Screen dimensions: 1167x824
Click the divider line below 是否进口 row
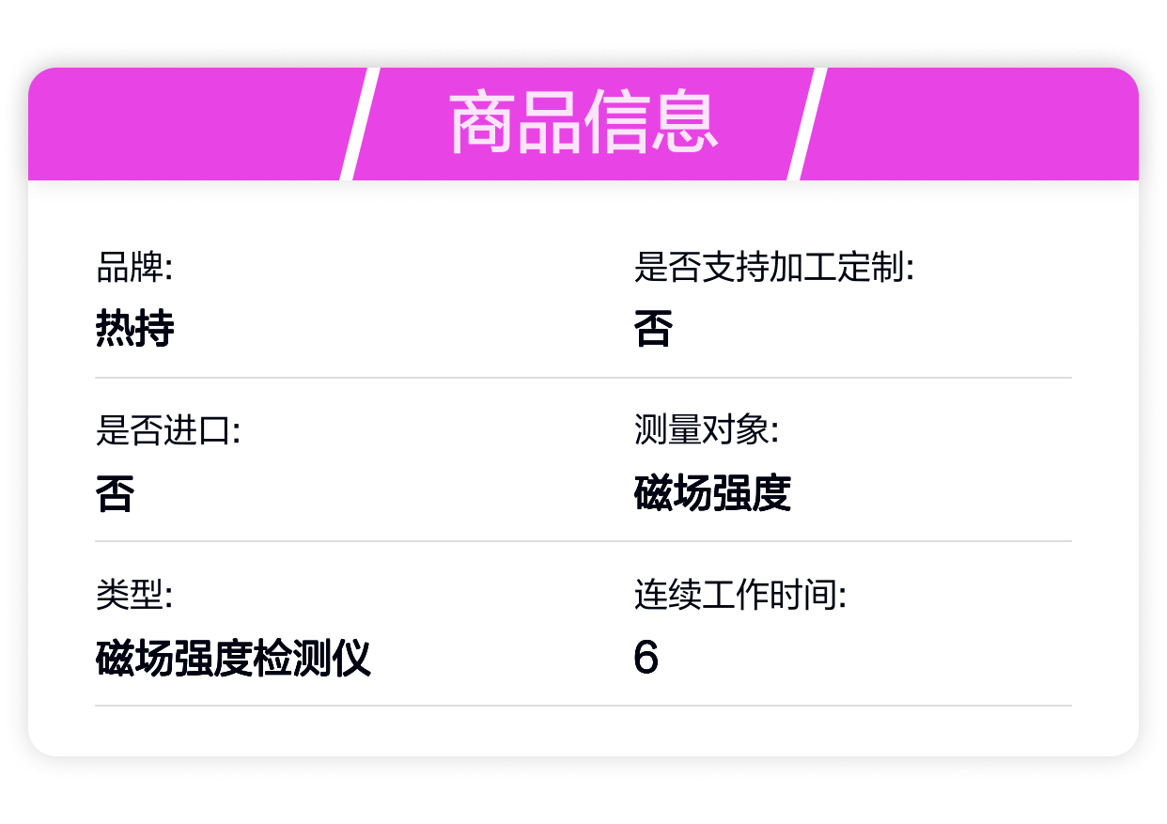click(x=583, y=541)
